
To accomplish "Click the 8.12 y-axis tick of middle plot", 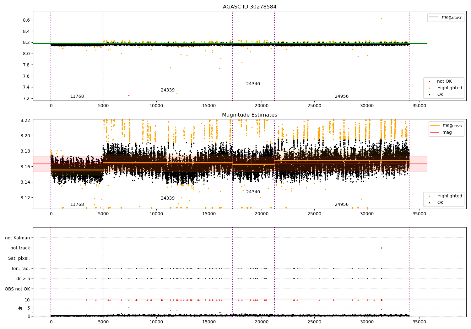I will coord(25,198).
